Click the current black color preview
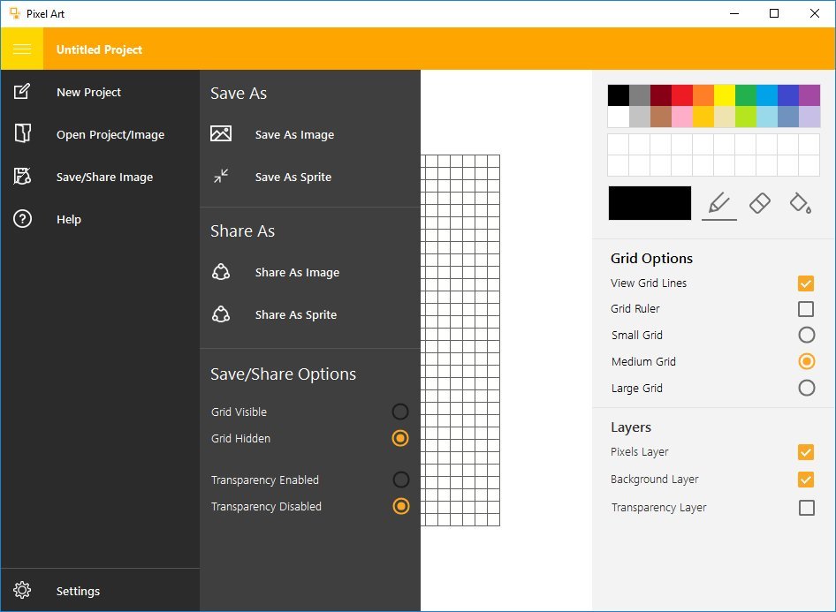836x612 pixels. click(650, 203)
